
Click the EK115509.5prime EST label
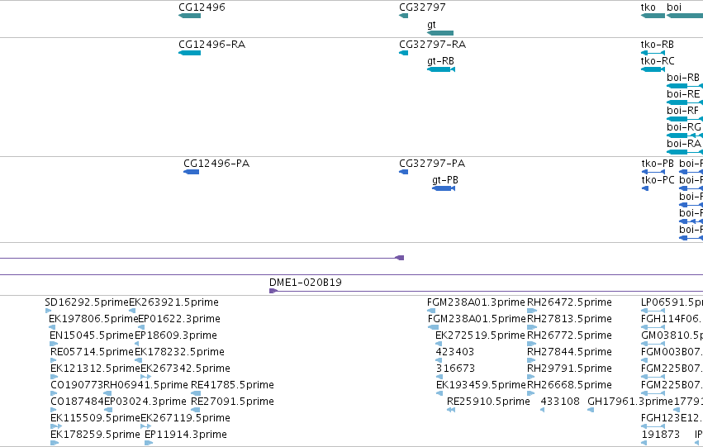tap(95, 418)
